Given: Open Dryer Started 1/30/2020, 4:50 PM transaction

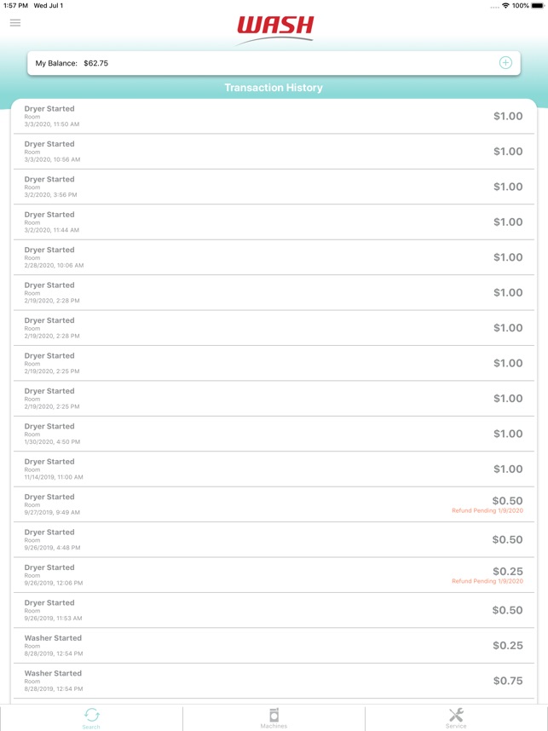Looking at the screenshot, I should click(274, 434).
